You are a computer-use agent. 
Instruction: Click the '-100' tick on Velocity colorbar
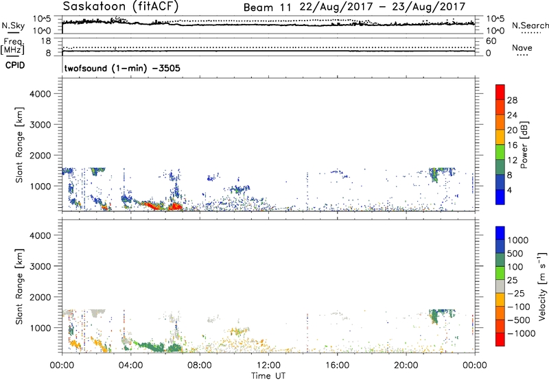pyautogui.click(x=519, y=307)
